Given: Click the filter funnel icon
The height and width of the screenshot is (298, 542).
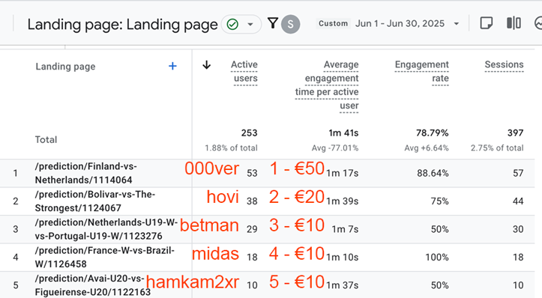Looking at the screenshot, I should pyautogui.click(x=273, y=23).
